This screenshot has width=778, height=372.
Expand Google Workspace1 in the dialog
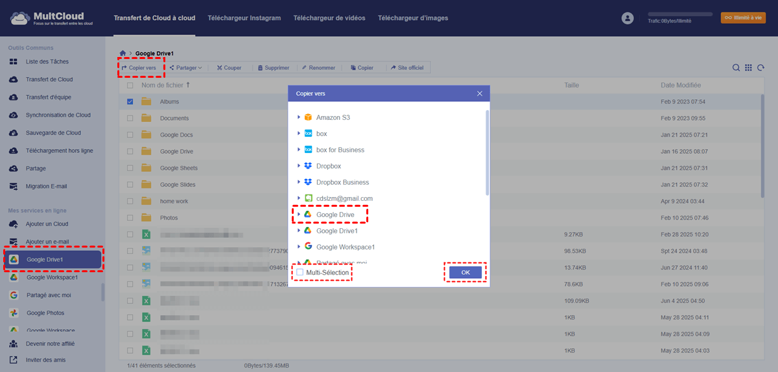coord(299,247)
